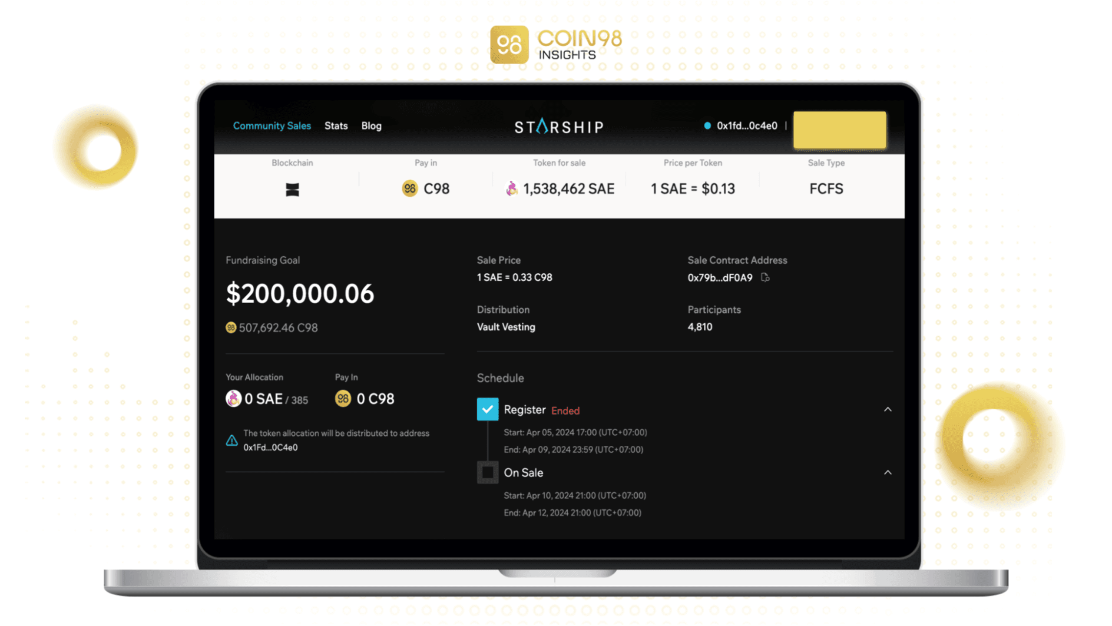Click the SAE token icon next to allocation
Screen dimensions: 1112x626
(x=234, y=398)
